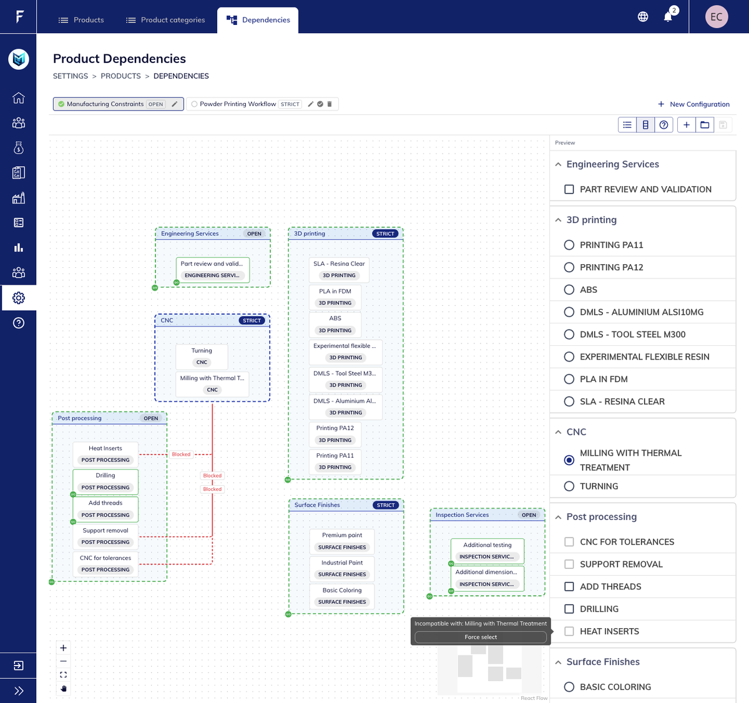749x703 pixels.
Task: Open the notifications bell
Action: (x=668, y=17)
